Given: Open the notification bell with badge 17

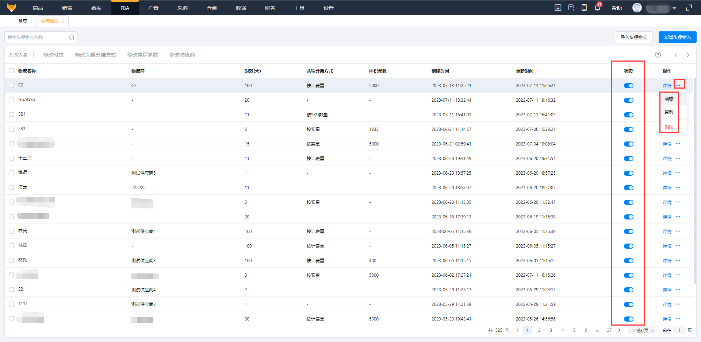Looking at the screenshot, I should (597, 8).
